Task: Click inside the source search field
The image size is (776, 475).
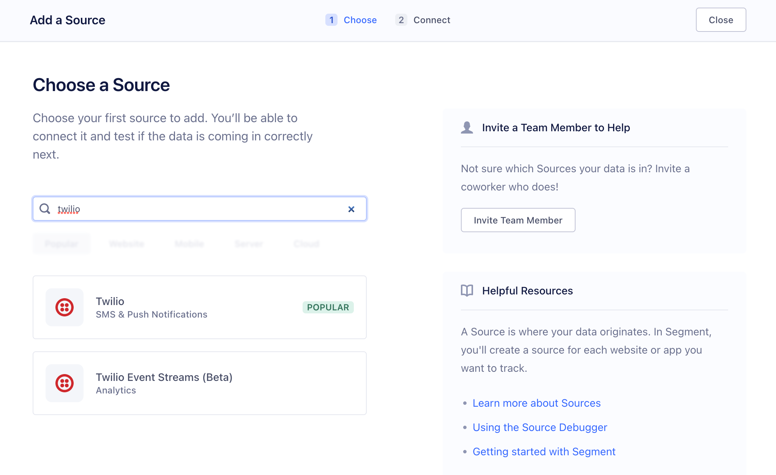Action: pos(199,209)
